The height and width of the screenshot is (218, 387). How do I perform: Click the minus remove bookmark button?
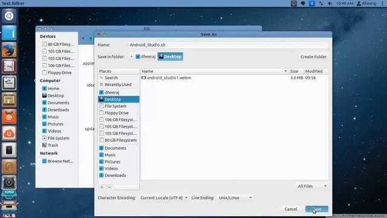[x=109, y=187]
